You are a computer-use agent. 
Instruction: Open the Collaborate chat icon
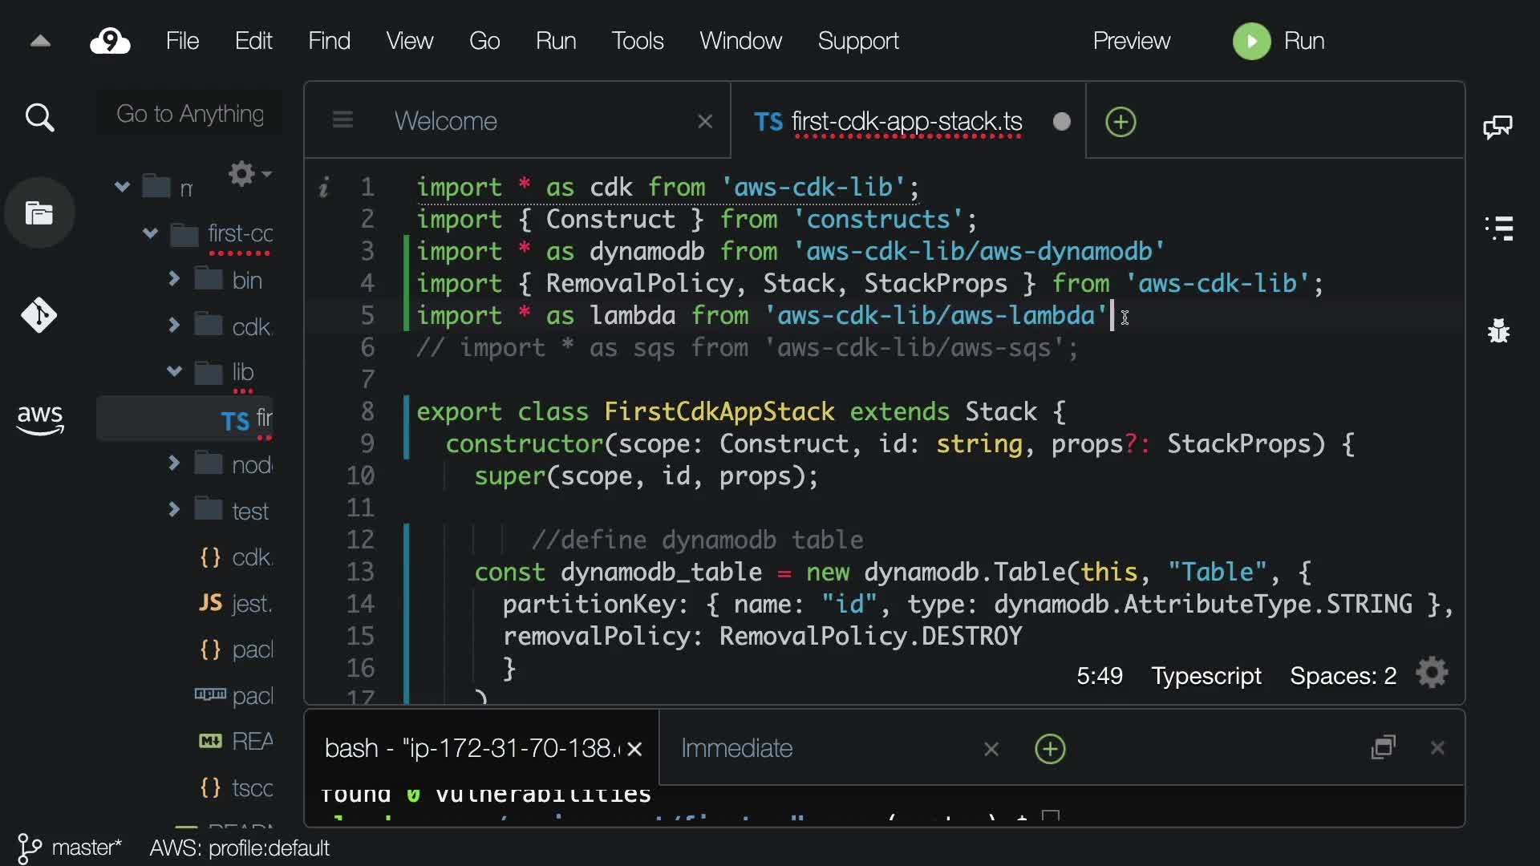point(1497,127)
